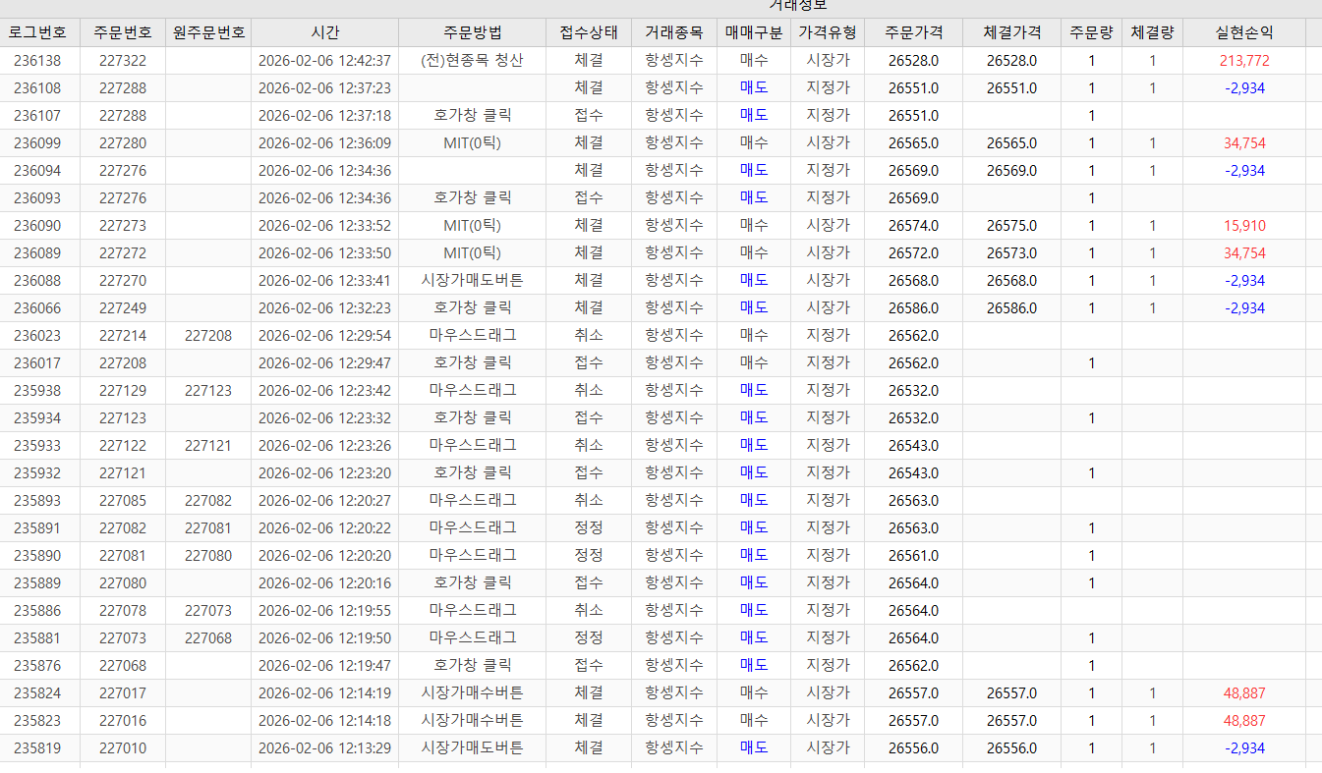This screenshot has width=1322, height=773.
Task: Click the 가격유형 column header
Action: tap(828, 32)
